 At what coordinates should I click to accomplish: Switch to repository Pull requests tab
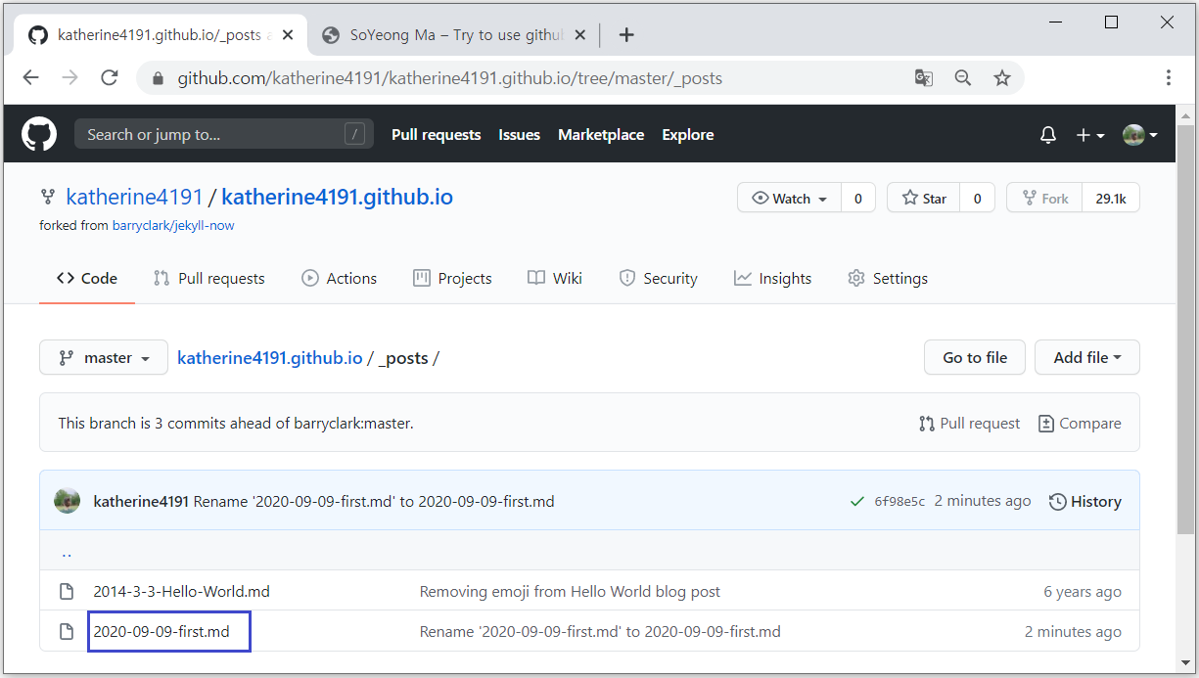click(x=209, y=278)
